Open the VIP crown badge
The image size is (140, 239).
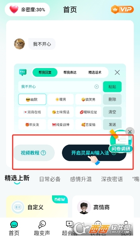(x=122, y=10)
